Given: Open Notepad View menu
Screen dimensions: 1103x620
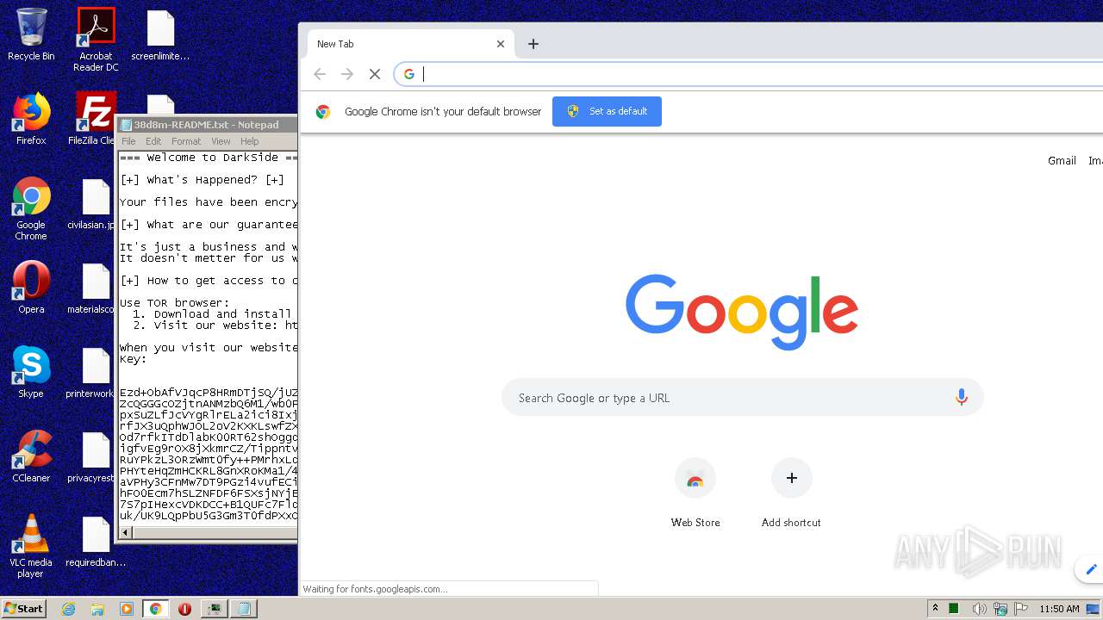Looking at the screenshot, I should tap(221, 141).
